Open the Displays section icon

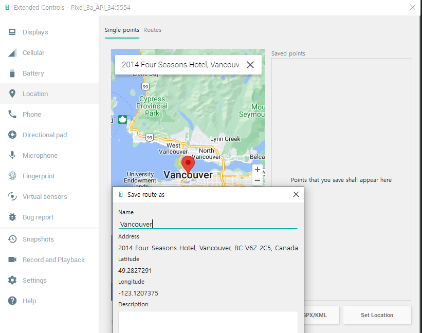coord(12,32)
